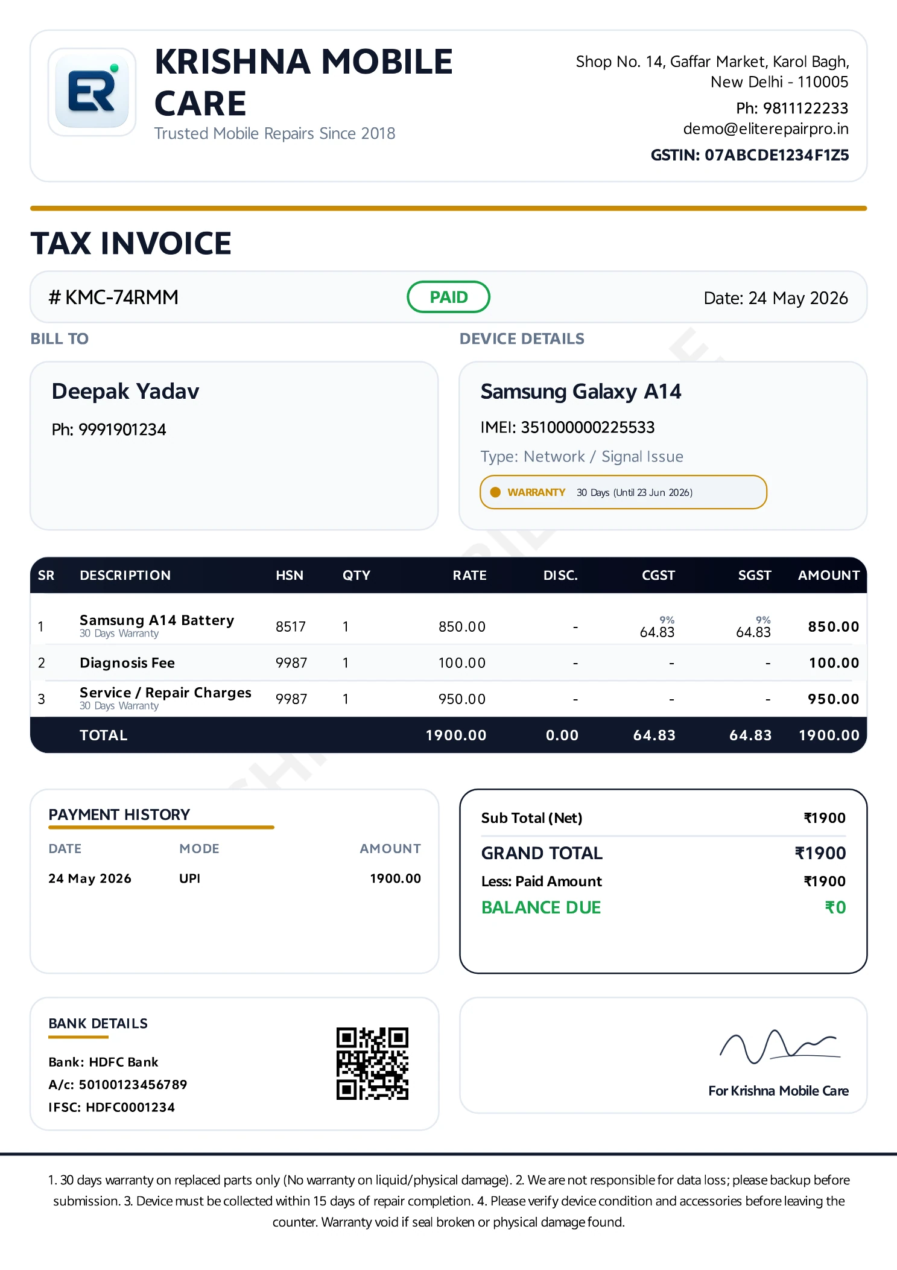Click the email demo@eliterepairpro.in
This screenshot has width=897, height=1270.
765,129
